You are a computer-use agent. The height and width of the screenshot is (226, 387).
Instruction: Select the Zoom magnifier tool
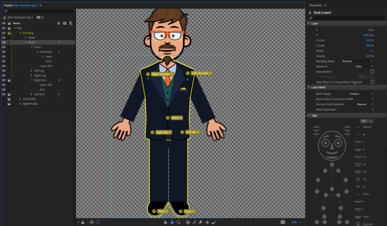[178, 222]
